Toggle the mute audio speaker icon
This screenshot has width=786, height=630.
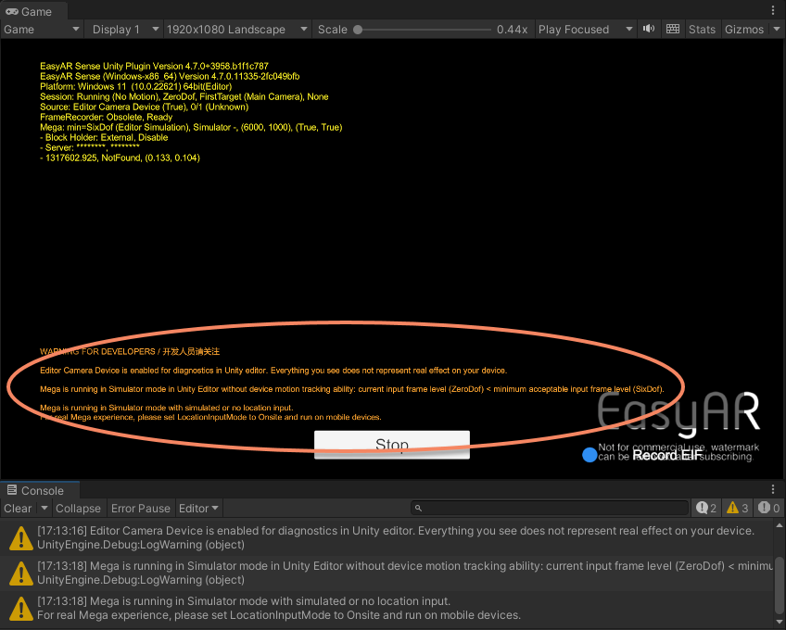(649, 29)
